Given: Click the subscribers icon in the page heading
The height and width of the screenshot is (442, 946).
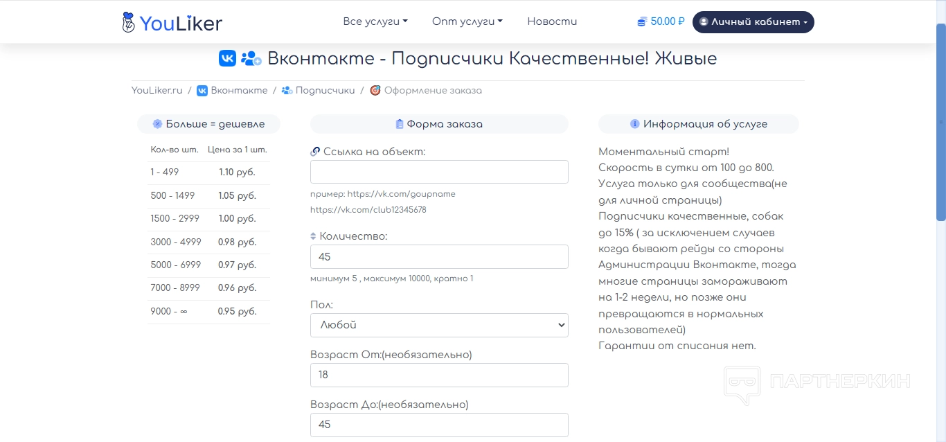Looking at the screenshot, I should [251, 58].
